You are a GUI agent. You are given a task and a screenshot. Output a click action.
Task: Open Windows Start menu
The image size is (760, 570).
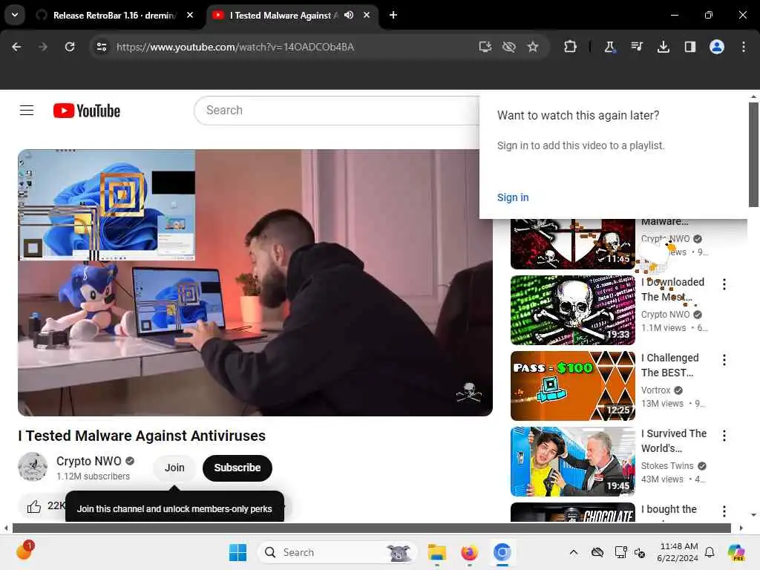pyautogui.click(x=237, y=552)
